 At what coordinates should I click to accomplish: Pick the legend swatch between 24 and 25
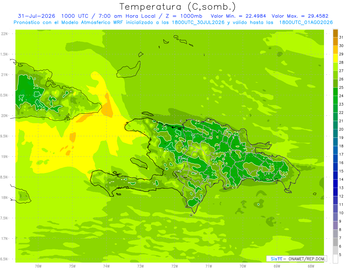point(335,92)
